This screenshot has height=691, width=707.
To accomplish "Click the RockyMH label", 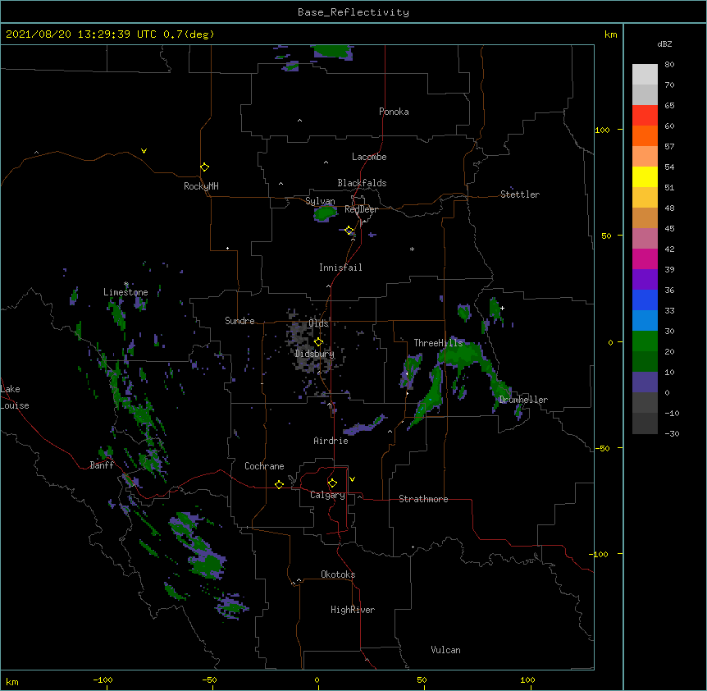I will point(201,186).
